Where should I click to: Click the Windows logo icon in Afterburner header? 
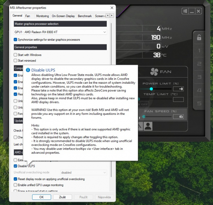(x=185, y=11)
